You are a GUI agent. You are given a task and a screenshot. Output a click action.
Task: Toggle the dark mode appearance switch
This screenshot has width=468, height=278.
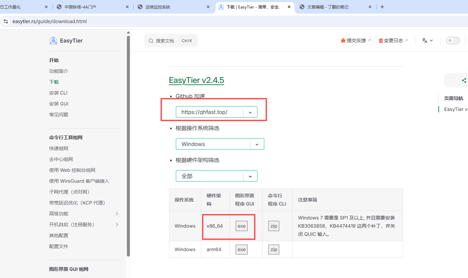pyautogui.click(x=453, y=40)
